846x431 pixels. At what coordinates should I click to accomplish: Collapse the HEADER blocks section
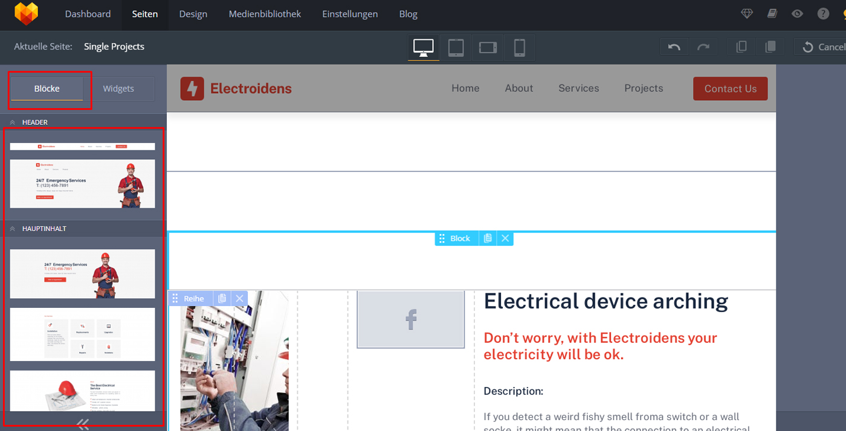click(13, 123)
